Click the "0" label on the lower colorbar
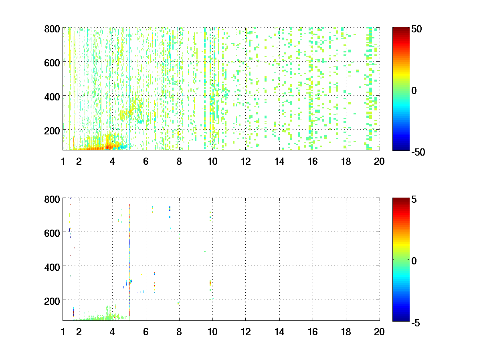The height and width of the screenshot is (360, 481). click(x=415, y=260)
